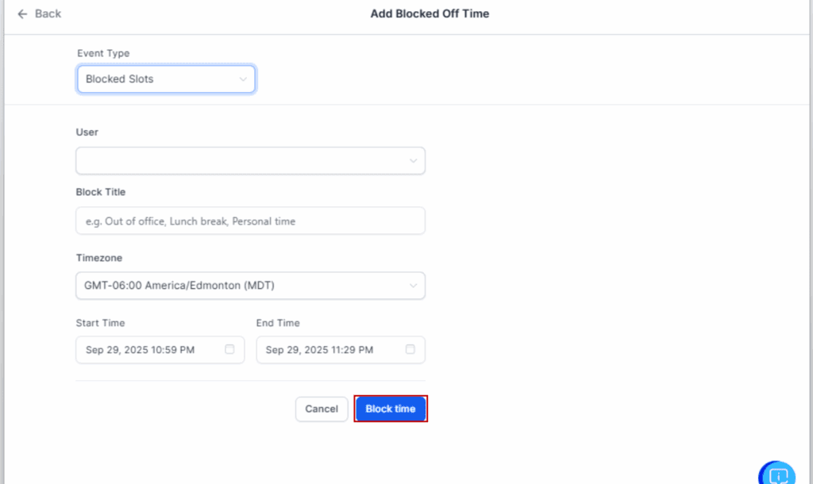The height and width of the screenshot is (484, 813).
Task: Click the calendar icon in Start Time
Action: pos(229,349)
